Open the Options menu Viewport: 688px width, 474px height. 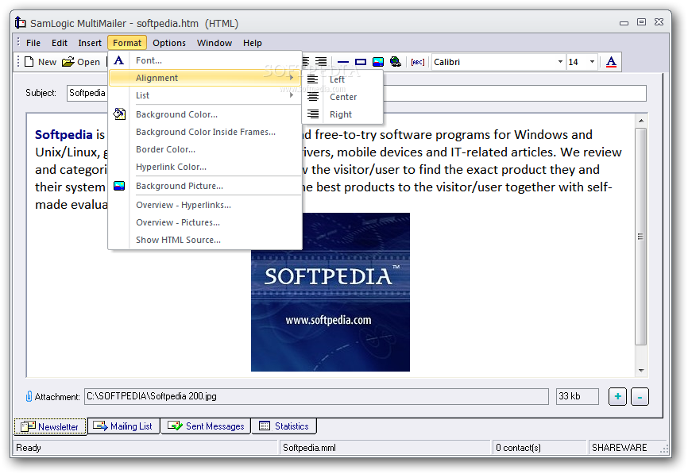(x=169, y=43)
